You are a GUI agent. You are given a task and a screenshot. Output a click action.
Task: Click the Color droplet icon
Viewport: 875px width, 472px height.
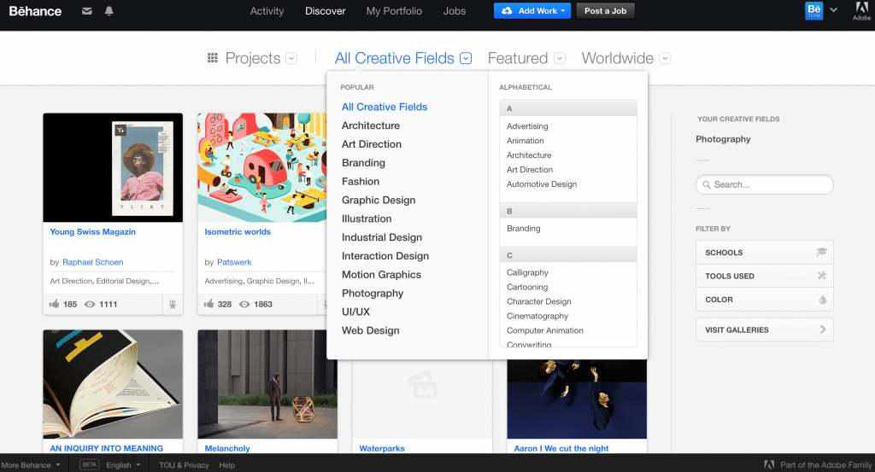[823, 300]
